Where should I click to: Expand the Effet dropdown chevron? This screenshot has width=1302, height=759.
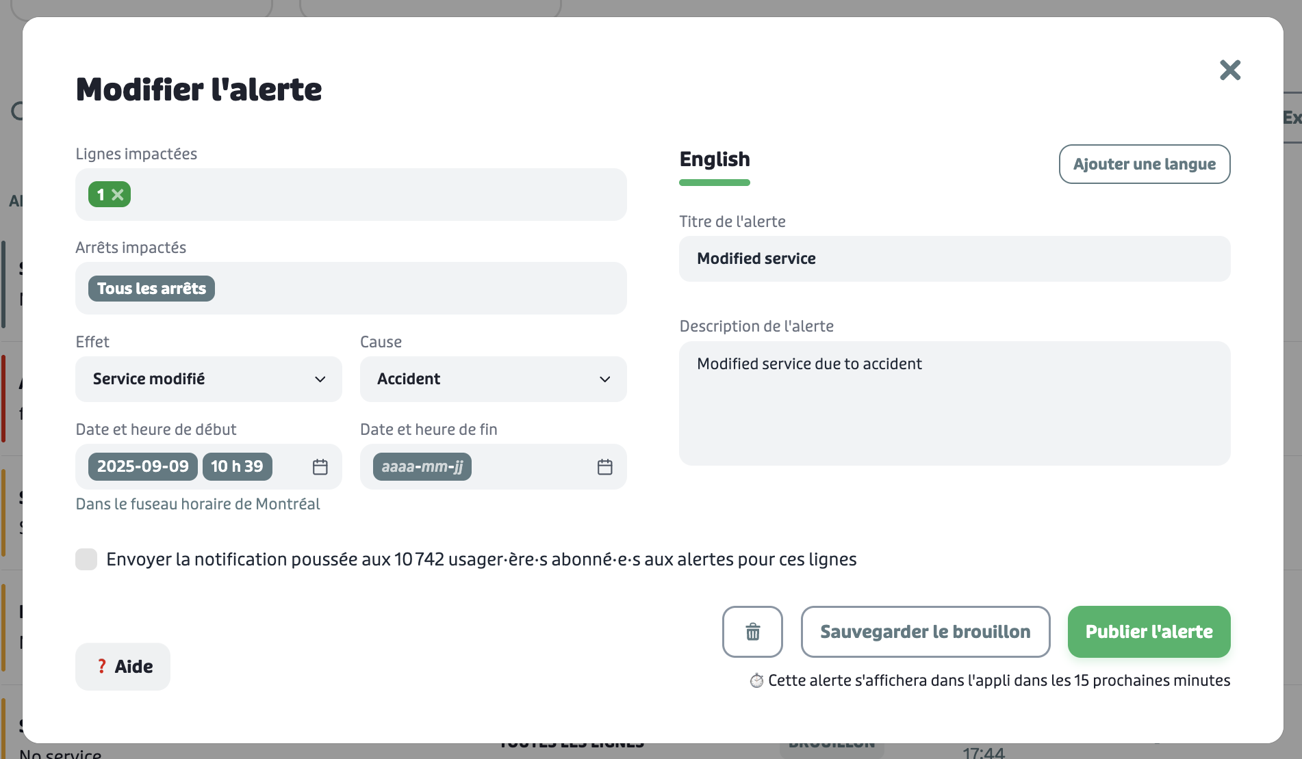click(x=320, y=379)
